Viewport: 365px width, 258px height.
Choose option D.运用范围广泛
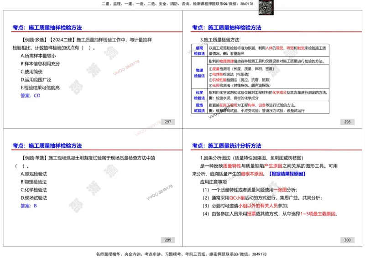pyautogui.click(x=36, y=80)
